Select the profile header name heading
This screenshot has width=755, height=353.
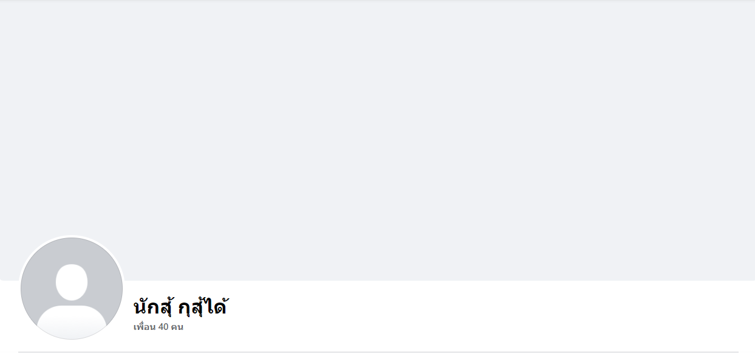pos(180,307)
